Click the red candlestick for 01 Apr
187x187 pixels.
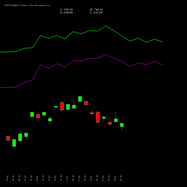click(8, 138)
